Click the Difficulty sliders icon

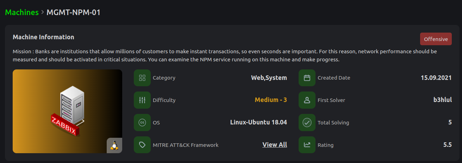(x=142, y=100)
